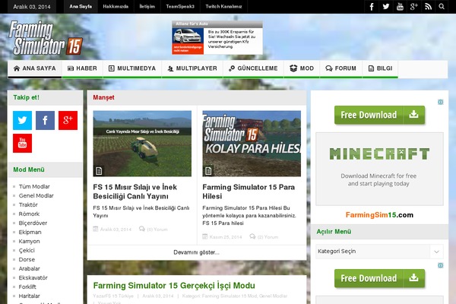Open YouTube icon in top bar
The height and width of the screenshot is (304, 456).
coord(400,6)
